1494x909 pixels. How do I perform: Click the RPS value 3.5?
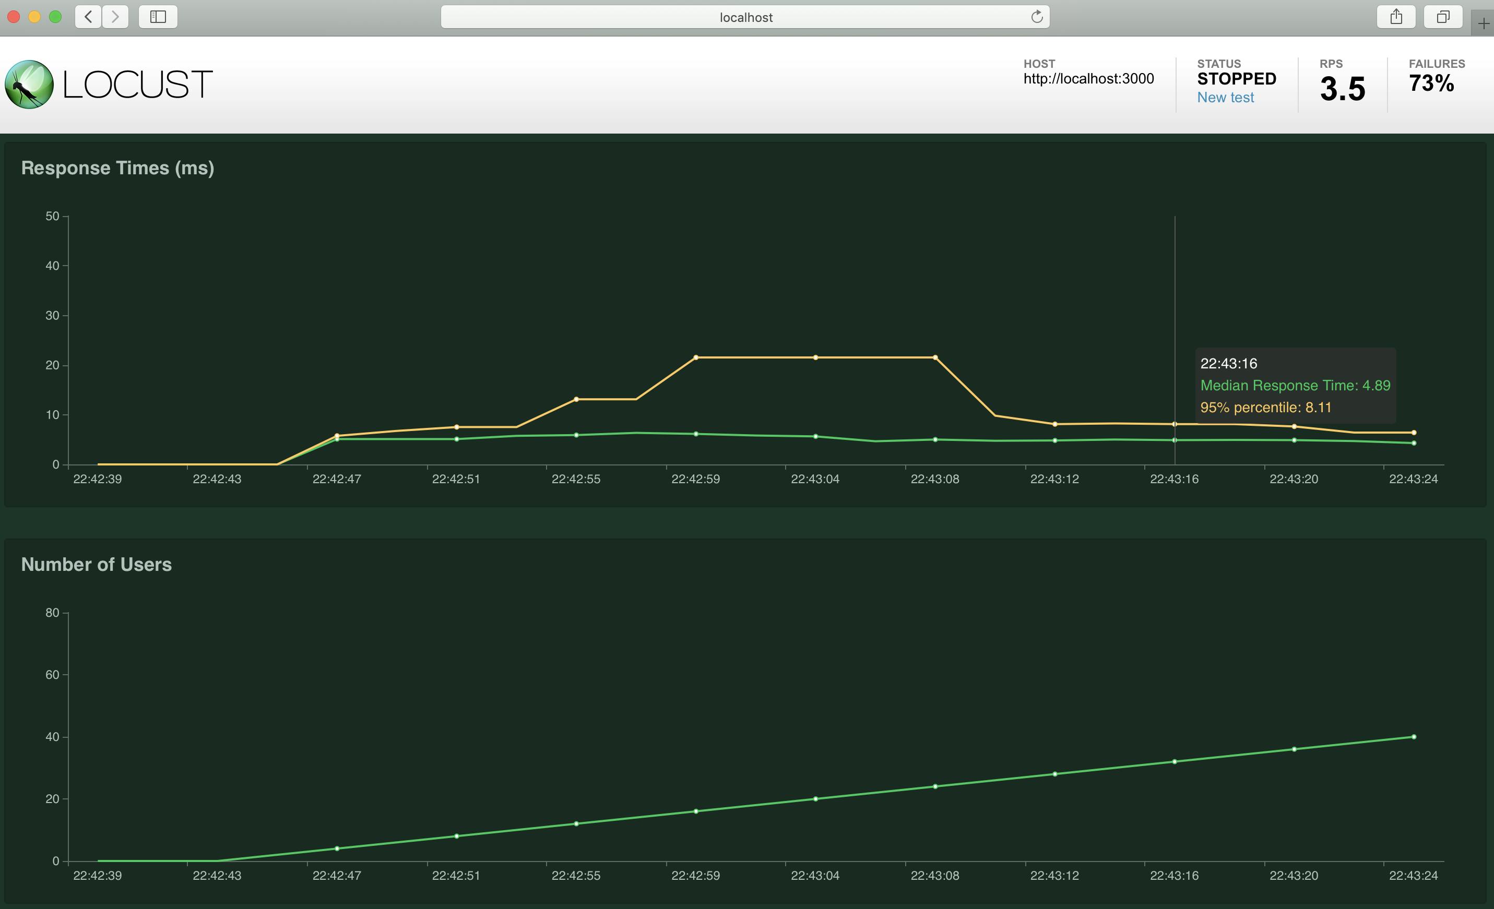(x=1343, y=89)
